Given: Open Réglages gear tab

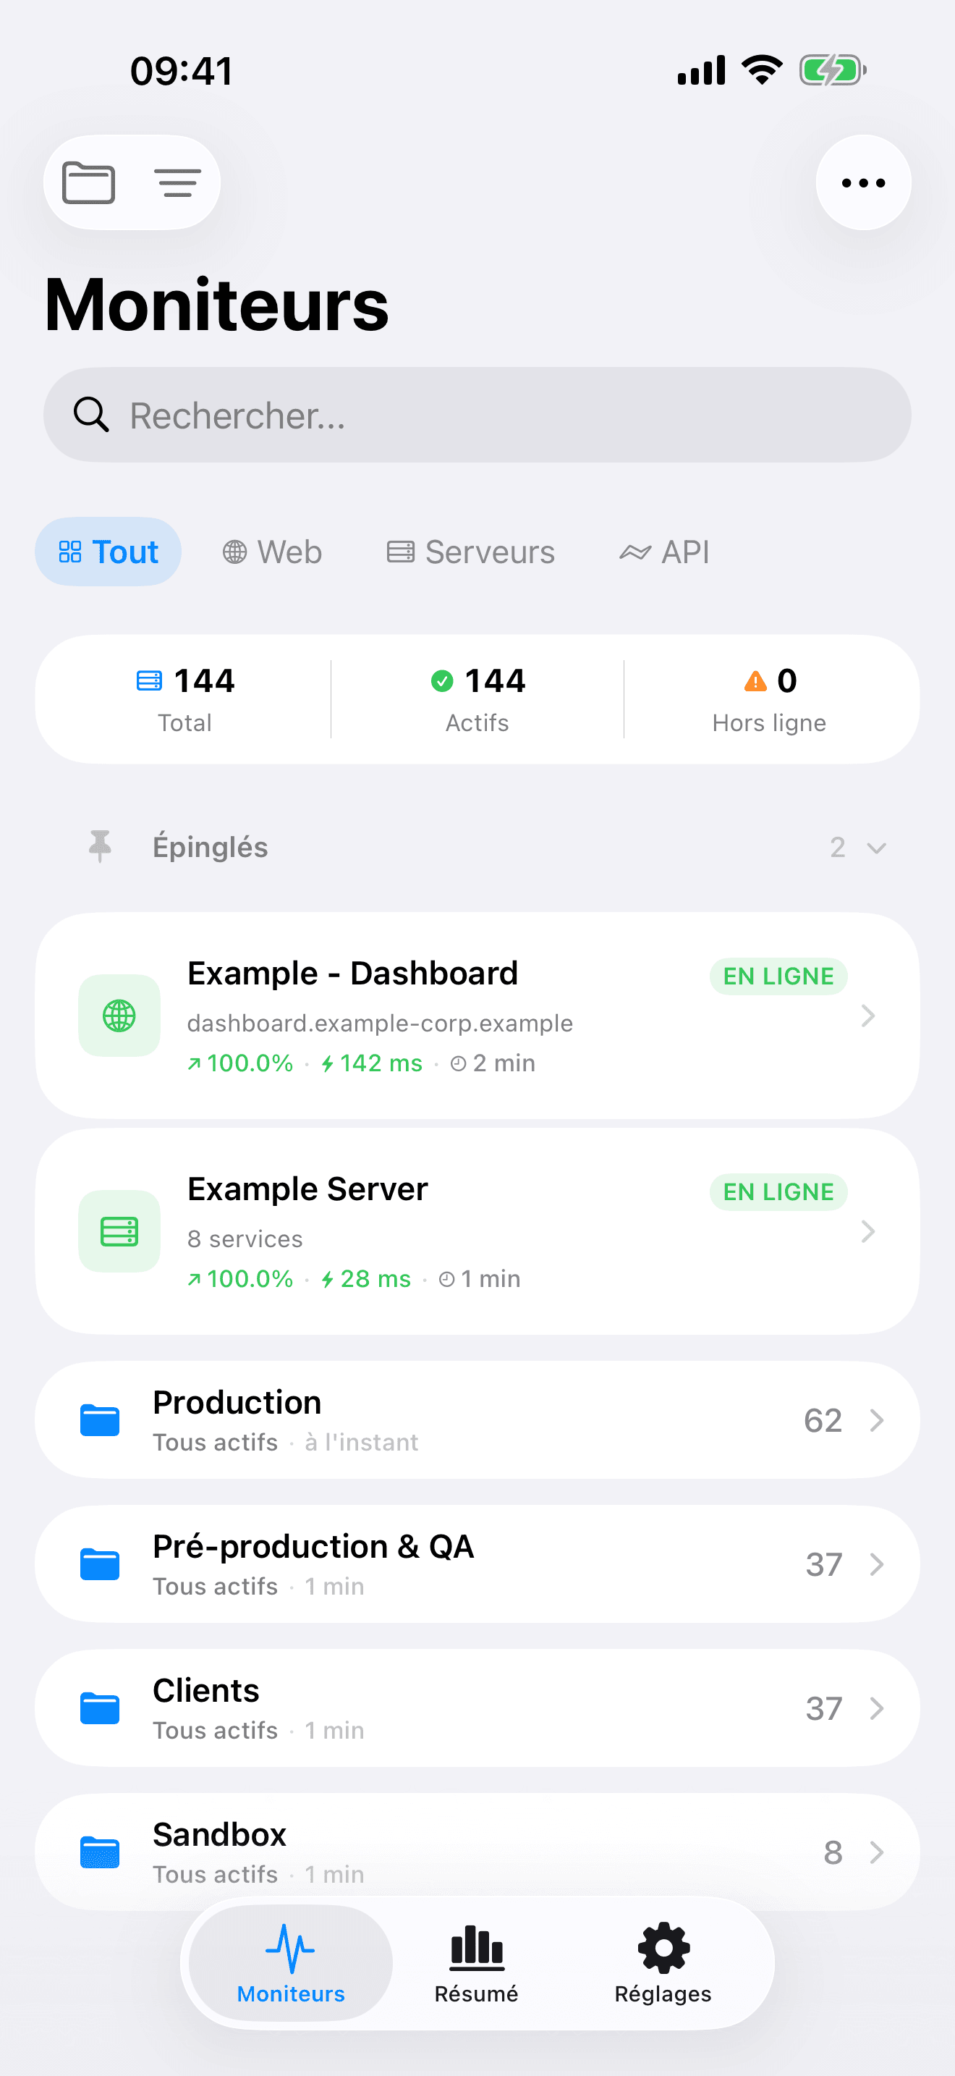Looking at the screenshot, I should coord(663,1963).
